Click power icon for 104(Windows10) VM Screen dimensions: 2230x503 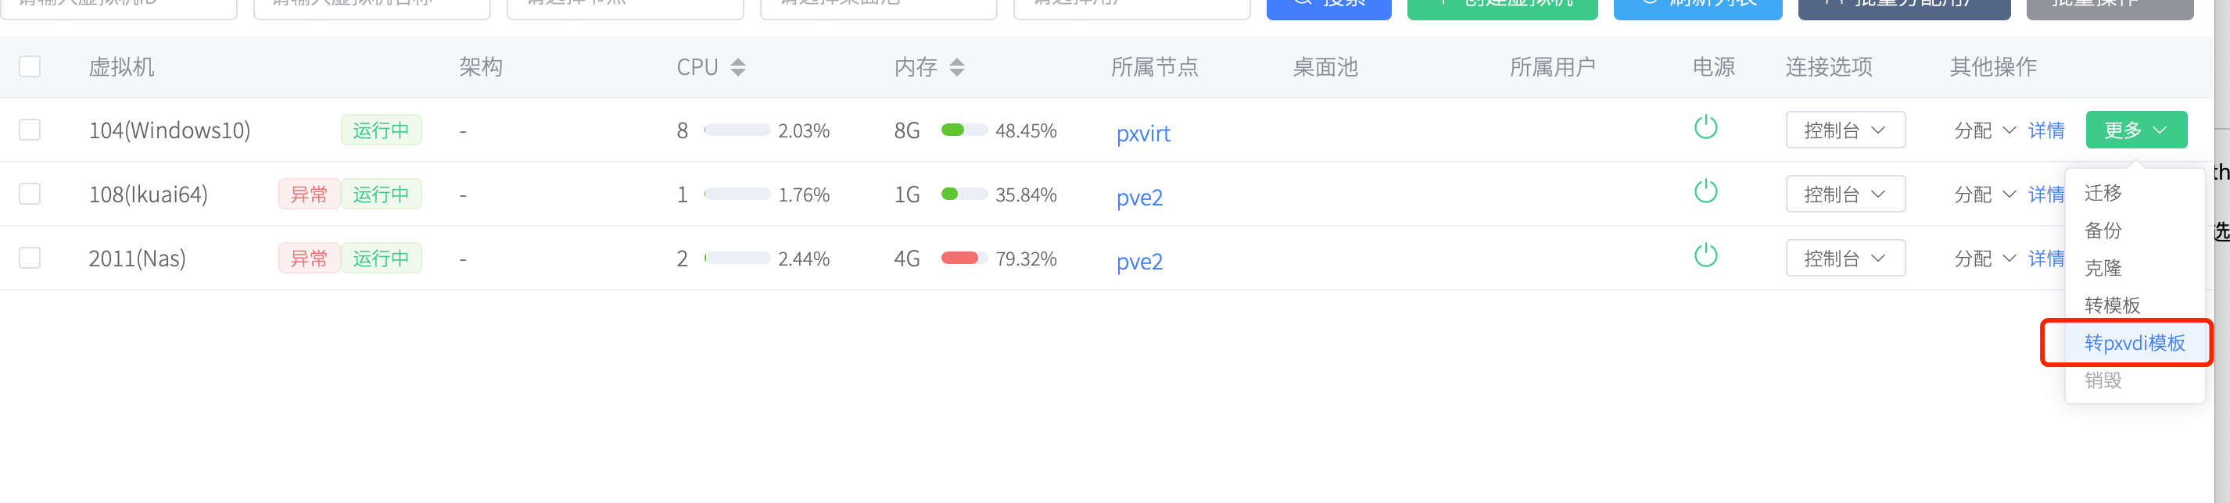pyautogui.click(x=1705, y=128)
